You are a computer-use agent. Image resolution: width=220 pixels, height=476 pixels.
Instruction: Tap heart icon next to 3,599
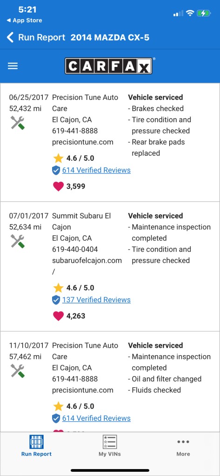click(58, 186)
